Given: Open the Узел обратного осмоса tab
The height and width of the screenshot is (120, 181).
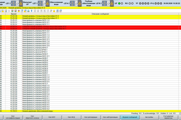Looking at the screenshot, I should coord(32,117).
